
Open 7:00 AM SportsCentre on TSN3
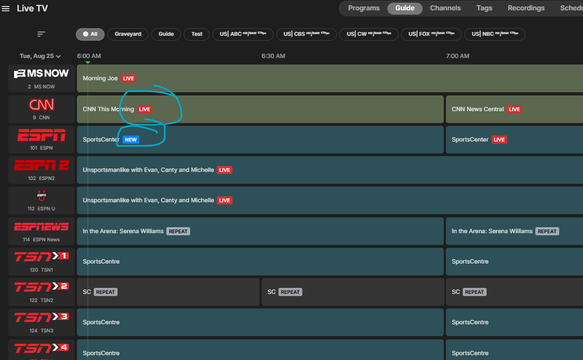[x=514, y=322]
